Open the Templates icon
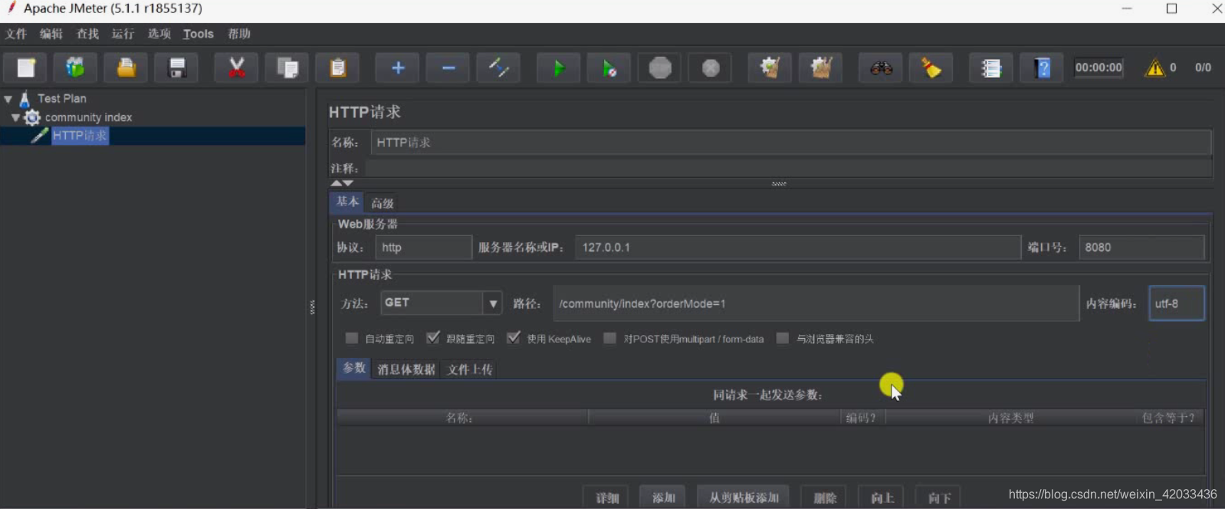The height and width of the screenshot is (509, 1225). click(x=75, y=68)
